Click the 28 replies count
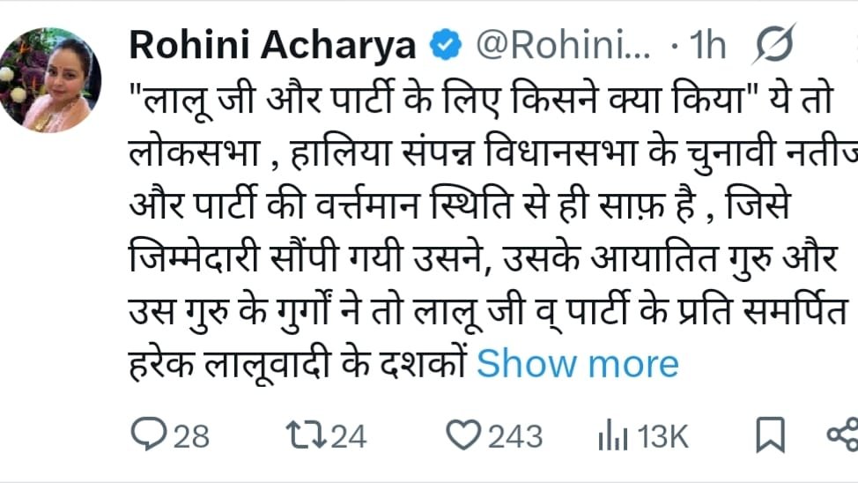 click(191, 435)
